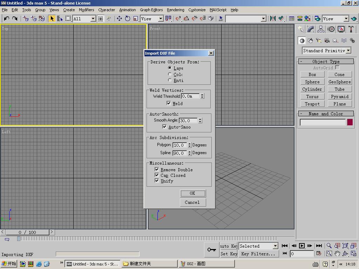Toggle the Unify Normals checkbox

coord(157,181)
